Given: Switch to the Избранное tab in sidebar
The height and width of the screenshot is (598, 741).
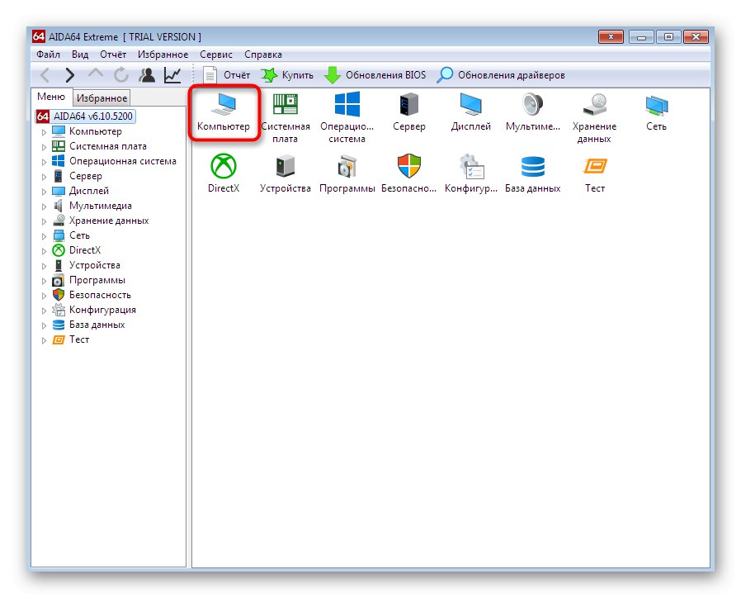Looking at the screenshot, I should point(101,98).
